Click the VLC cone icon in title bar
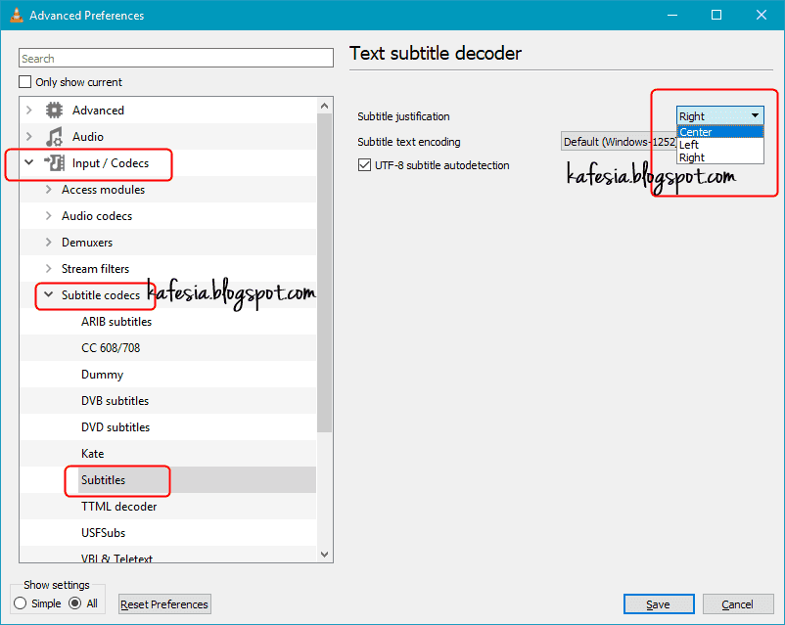The width and height of the screenshot is (785, 625). tap(17, 15)
